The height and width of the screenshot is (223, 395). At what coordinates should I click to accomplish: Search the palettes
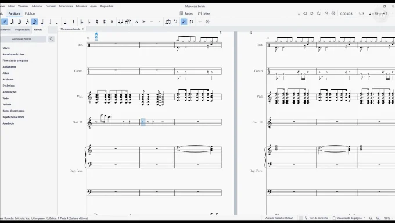[x=51, y=39]
